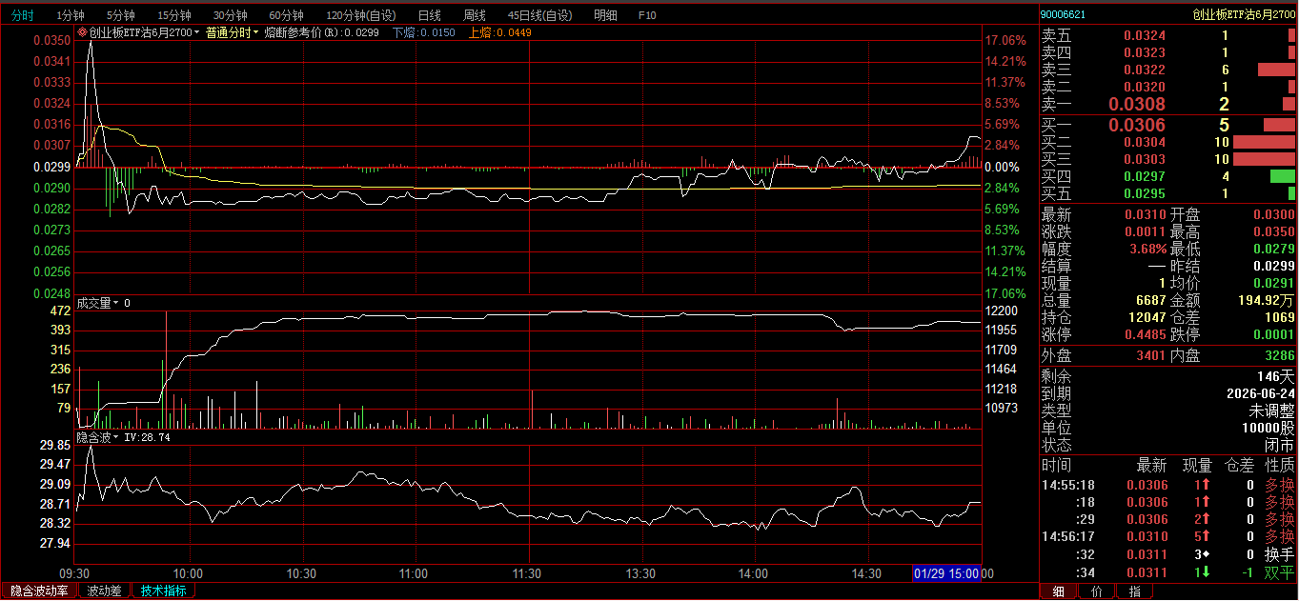Switch to the 1分钟 period tab
The image size is (1299, 601).
coord(70,16)
